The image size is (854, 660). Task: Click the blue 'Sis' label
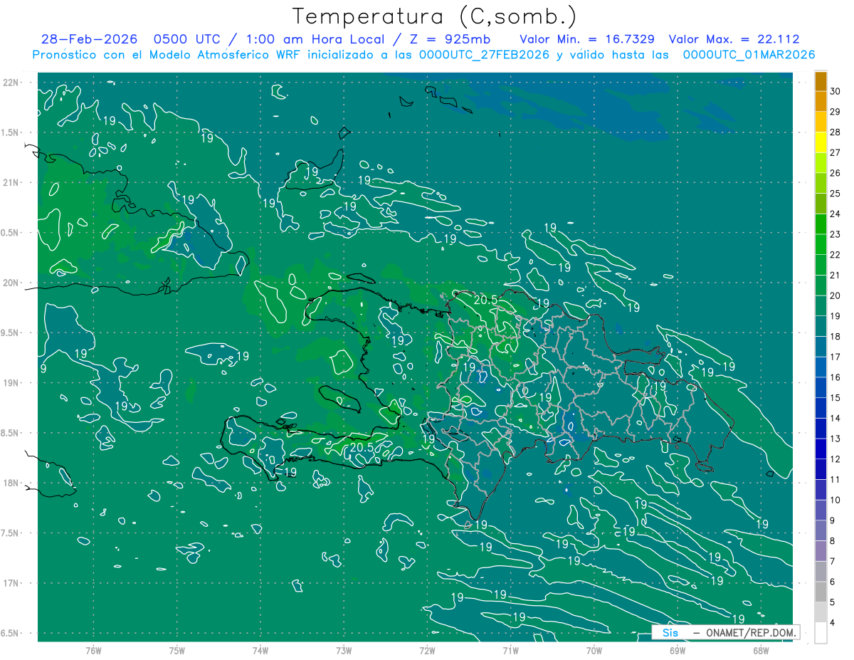670,632
